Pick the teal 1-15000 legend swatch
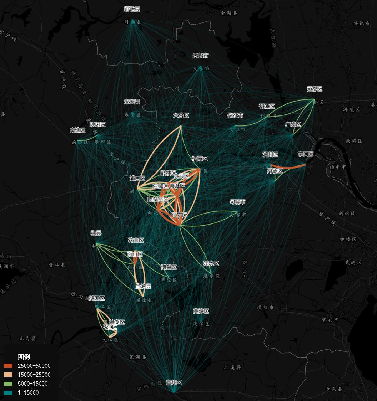Viewport: 377px width, 401px height. click(8, 392)
